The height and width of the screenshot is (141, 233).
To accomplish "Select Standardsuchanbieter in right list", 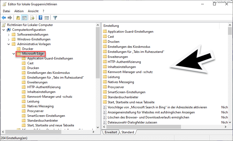I will [x=123, y=97].
